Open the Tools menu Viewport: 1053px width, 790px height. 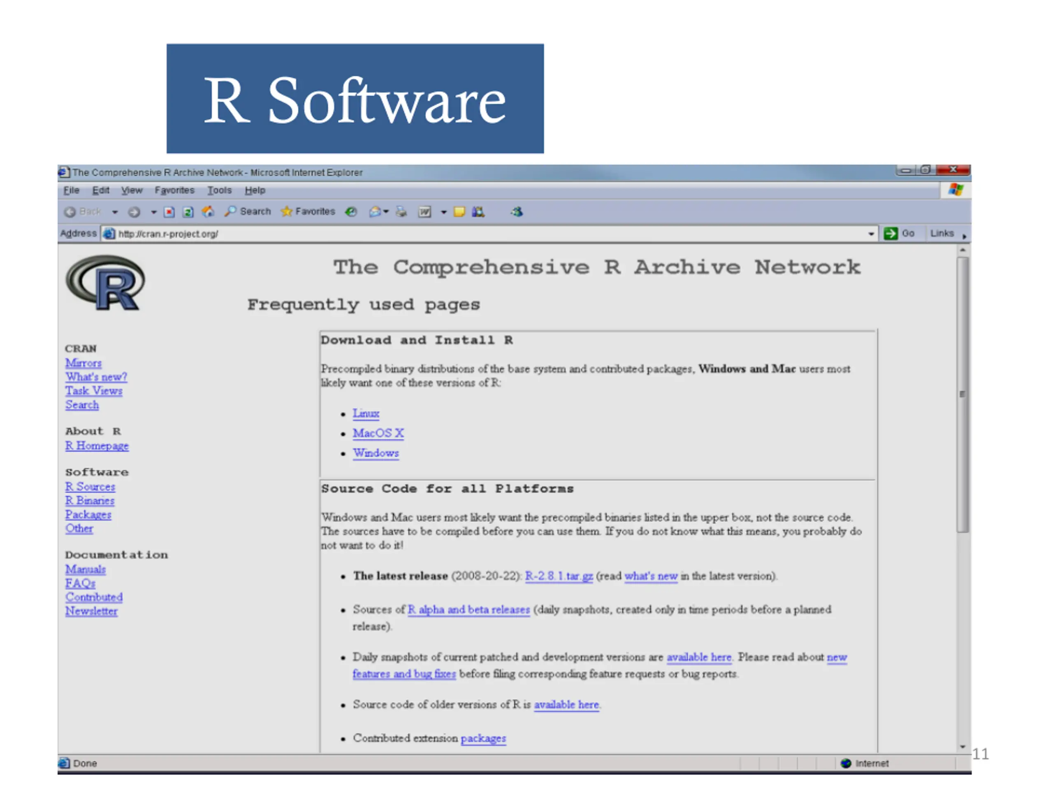[220, 190]
